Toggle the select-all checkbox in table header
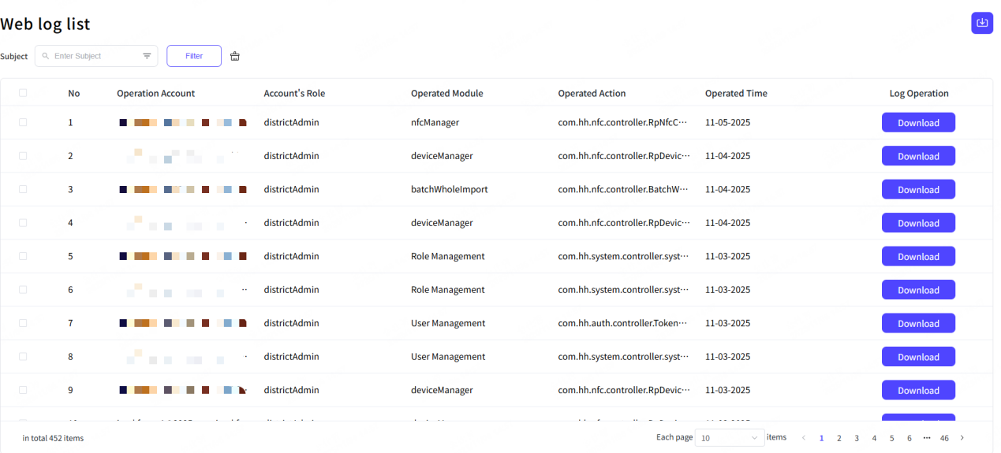The height and width of the screenshot is (453, 1001). [23, 93]
